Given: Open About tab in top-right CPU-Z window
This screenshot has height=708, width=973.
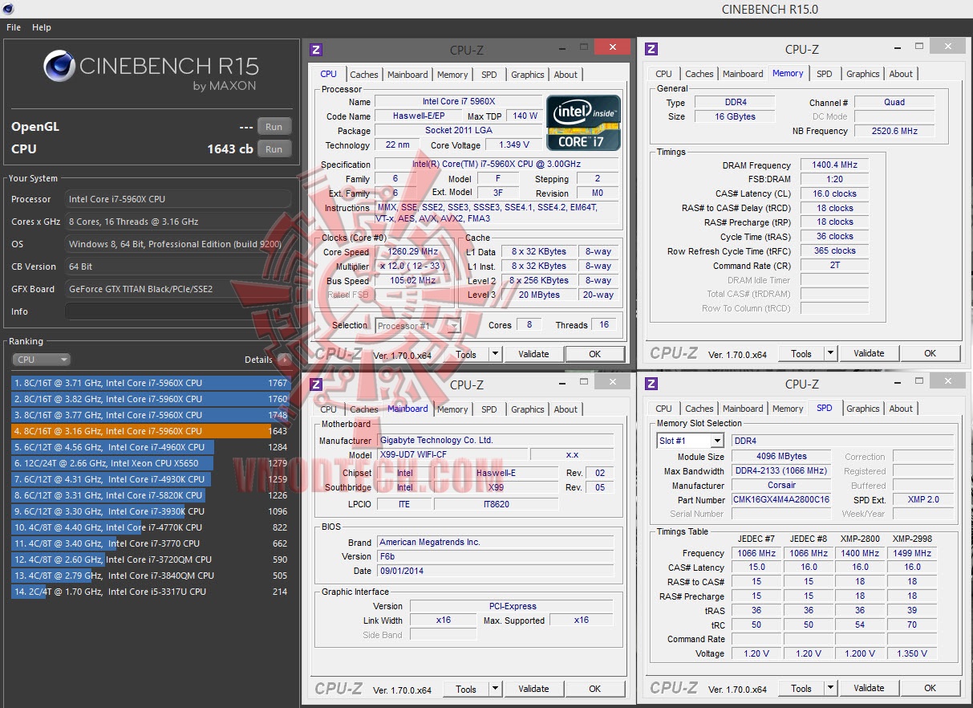Looking at the screenshot, I should coord(901,74).
